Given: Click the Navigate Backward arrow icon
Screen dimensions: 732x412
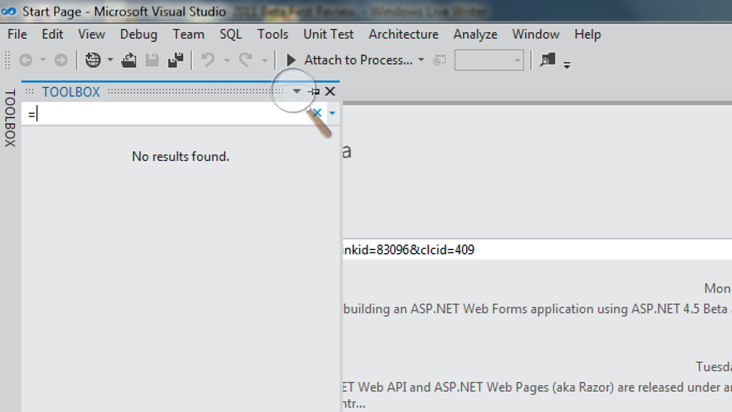Looking at the screenshot, I should pos(26,60).
